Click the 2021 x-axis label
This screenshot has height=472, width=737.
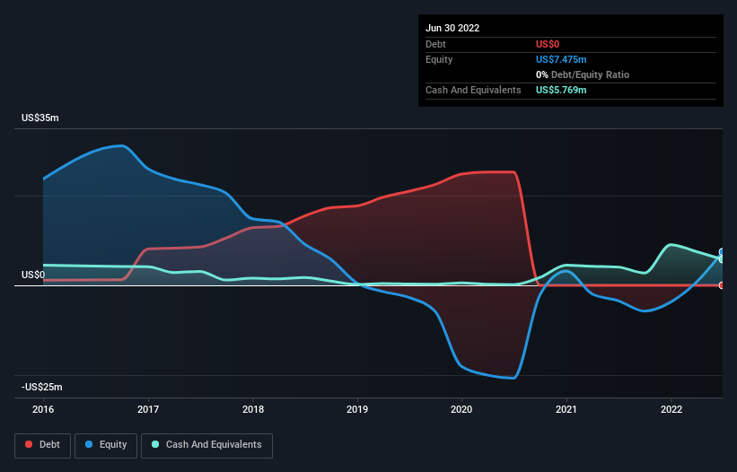click(x=566, y=409)
